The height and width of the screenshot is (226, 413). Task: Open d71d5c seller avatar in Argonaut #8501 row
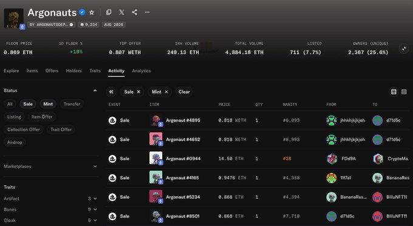coord(332,216)
